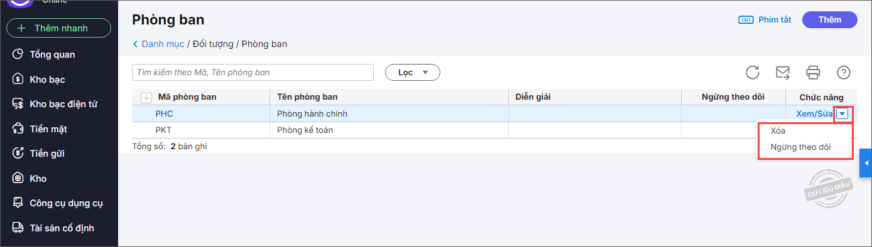Go to Tiền mặt section
The height and width of the screenshot is (247, 872).
[x=48, y=129]
